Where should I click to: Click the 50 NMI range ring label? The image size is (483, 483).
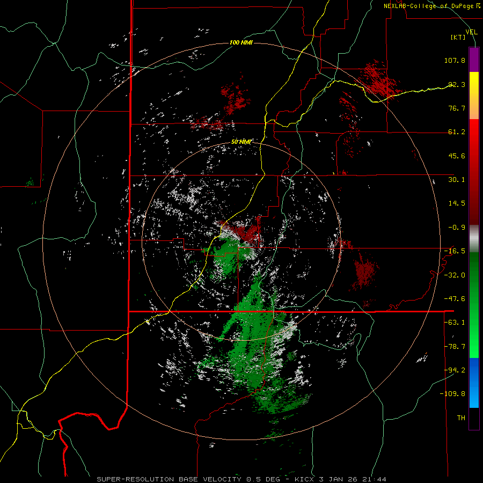click(x=241, y=142)
